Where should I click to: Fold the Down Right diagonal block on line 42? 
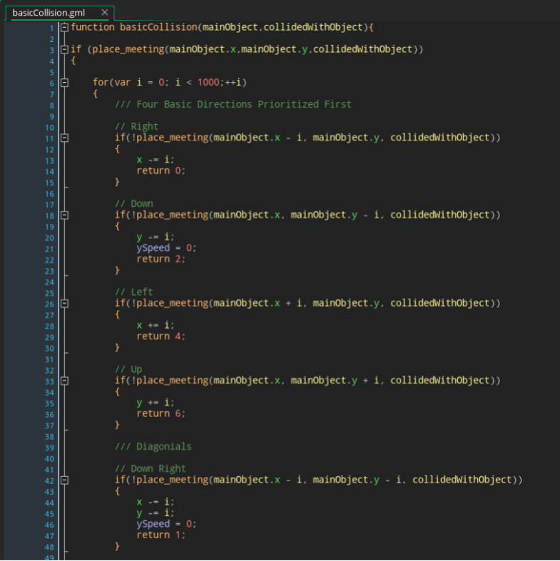point(65,480)
